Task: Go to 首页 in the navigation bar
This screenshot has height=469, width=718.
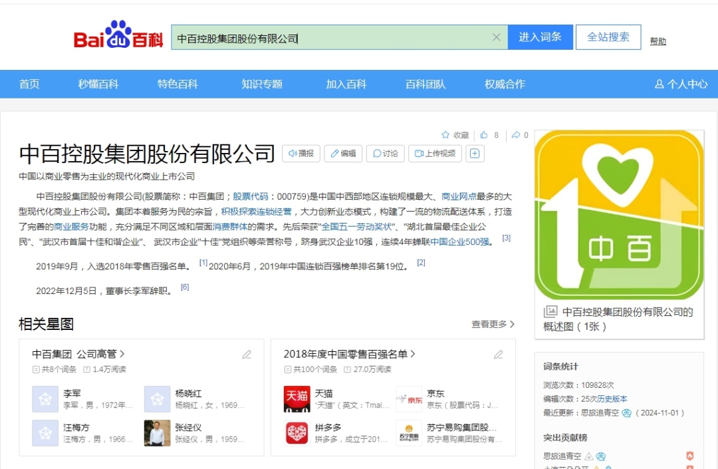Action: pyautogui.click(x=29, y=84)
